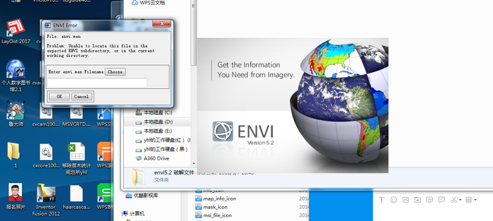The width and height of the screenshot is (493, 221).
Task: Select the cvcam100 file on desktop
Action: [x=46, y=116]
